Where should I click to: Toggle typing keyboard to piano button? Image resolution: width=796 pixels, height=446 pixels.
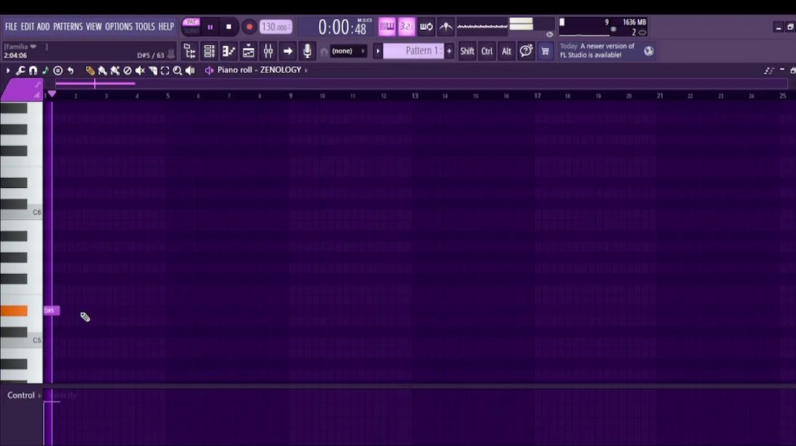[387, 27]
